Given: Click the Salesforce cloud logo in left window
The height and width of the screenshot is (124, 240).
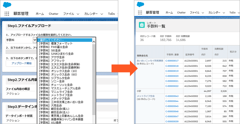Looking at the screenshot, I should [7, 5].
